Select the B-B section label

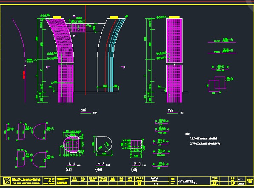point(137,164)
